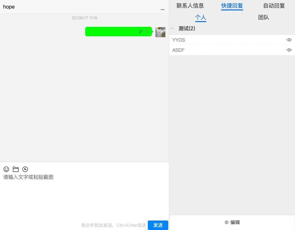Expand the quick reply group chevron

coord(172,28)
